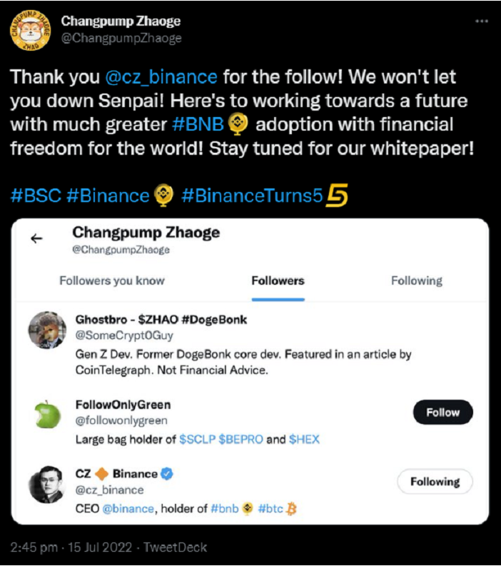Viewport: 501px width, 566px height.
Task: Switch to the Followers you know tab
Action: [112, 281]
